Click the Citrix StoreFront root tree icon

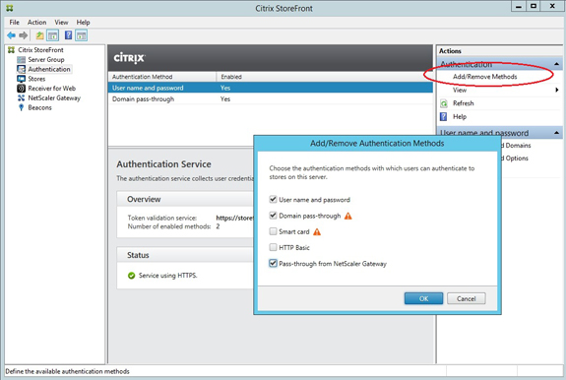(x=11, y=50)
